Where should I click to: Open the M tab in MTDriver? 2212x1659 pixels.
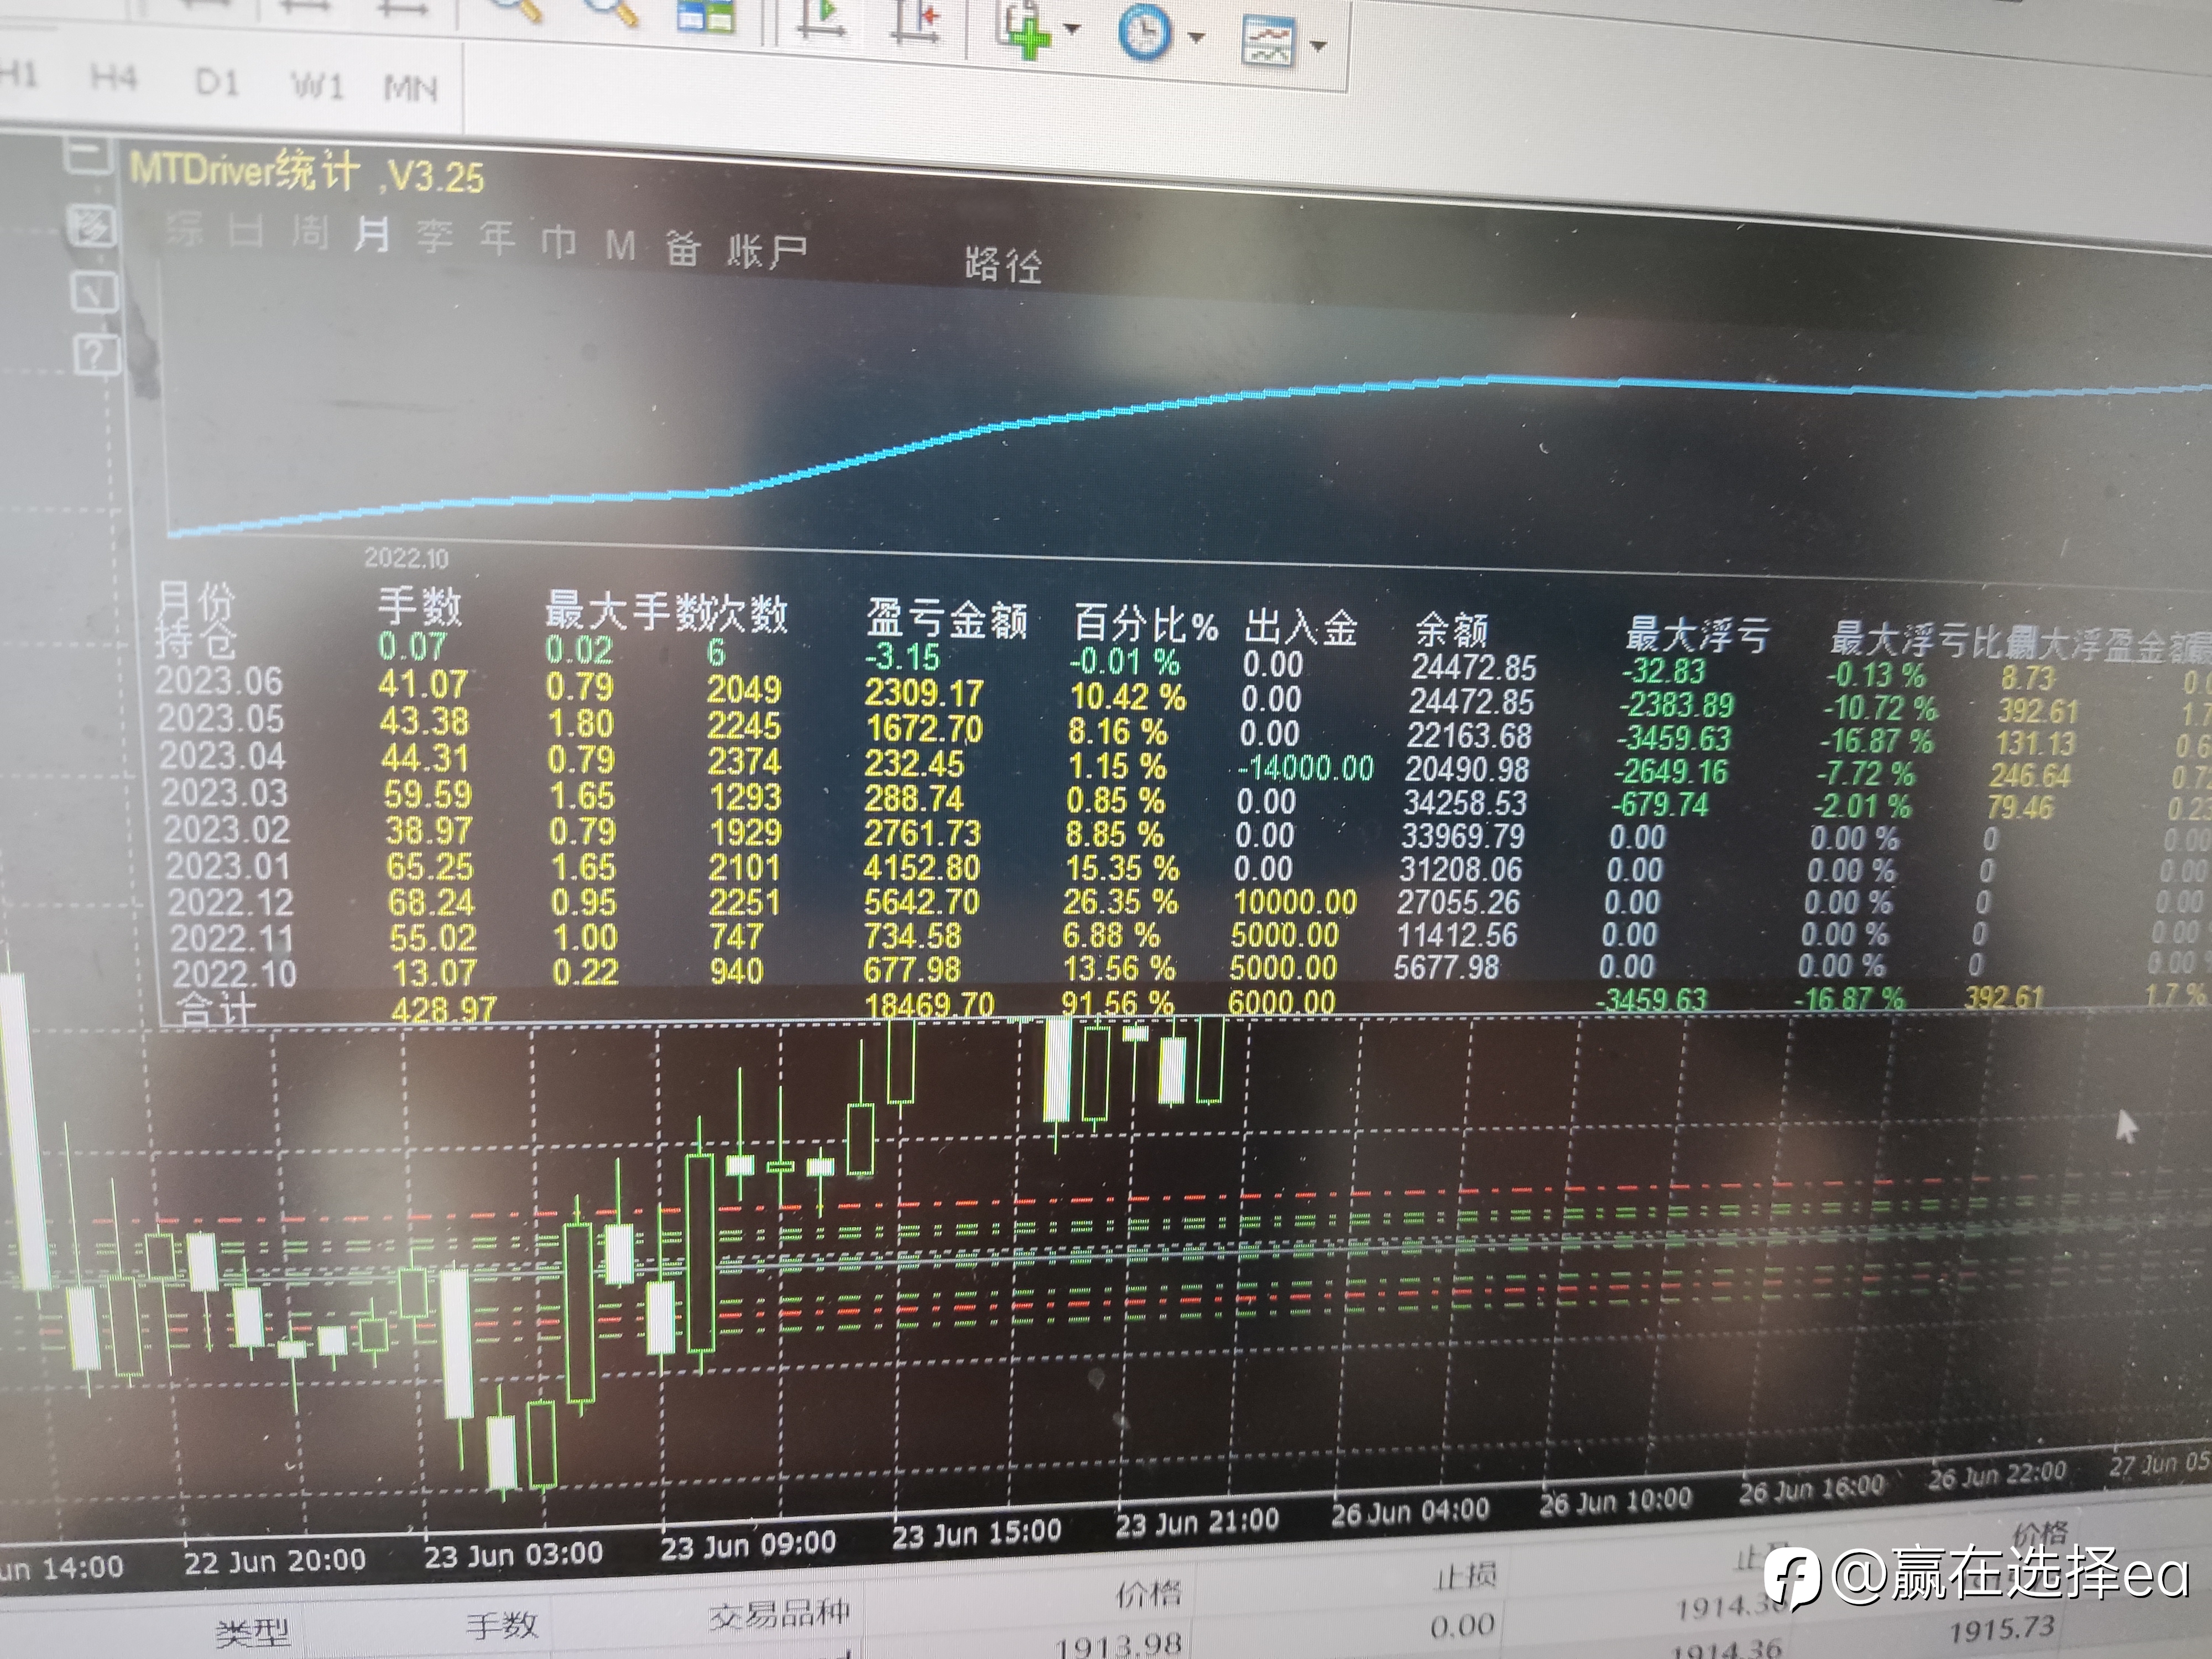click(x=621, y=245)
